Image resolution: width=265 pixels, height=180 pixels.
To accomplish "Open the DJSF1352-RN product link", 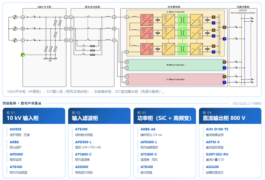I will pyautogui.click(x=217, y=154).
